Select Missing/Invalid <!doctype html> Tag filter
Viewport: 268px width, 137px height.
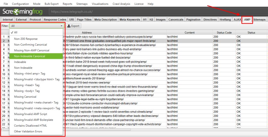[x=36, y=79]
